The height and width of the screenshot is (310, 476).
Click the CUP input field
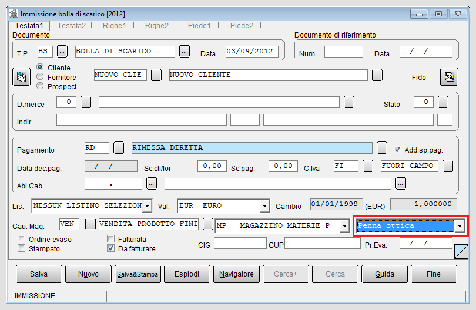pos(323,243)
